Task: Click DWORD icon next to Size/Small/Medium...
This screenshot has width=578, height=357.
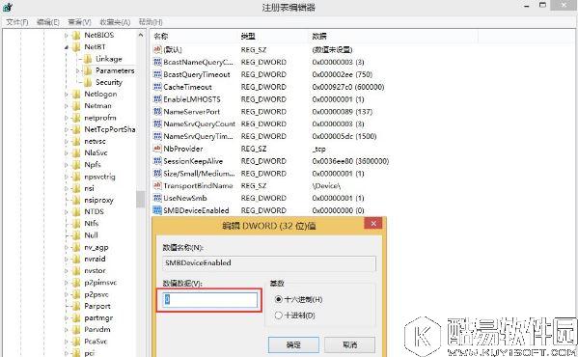Action: click(x=157, y=173)
